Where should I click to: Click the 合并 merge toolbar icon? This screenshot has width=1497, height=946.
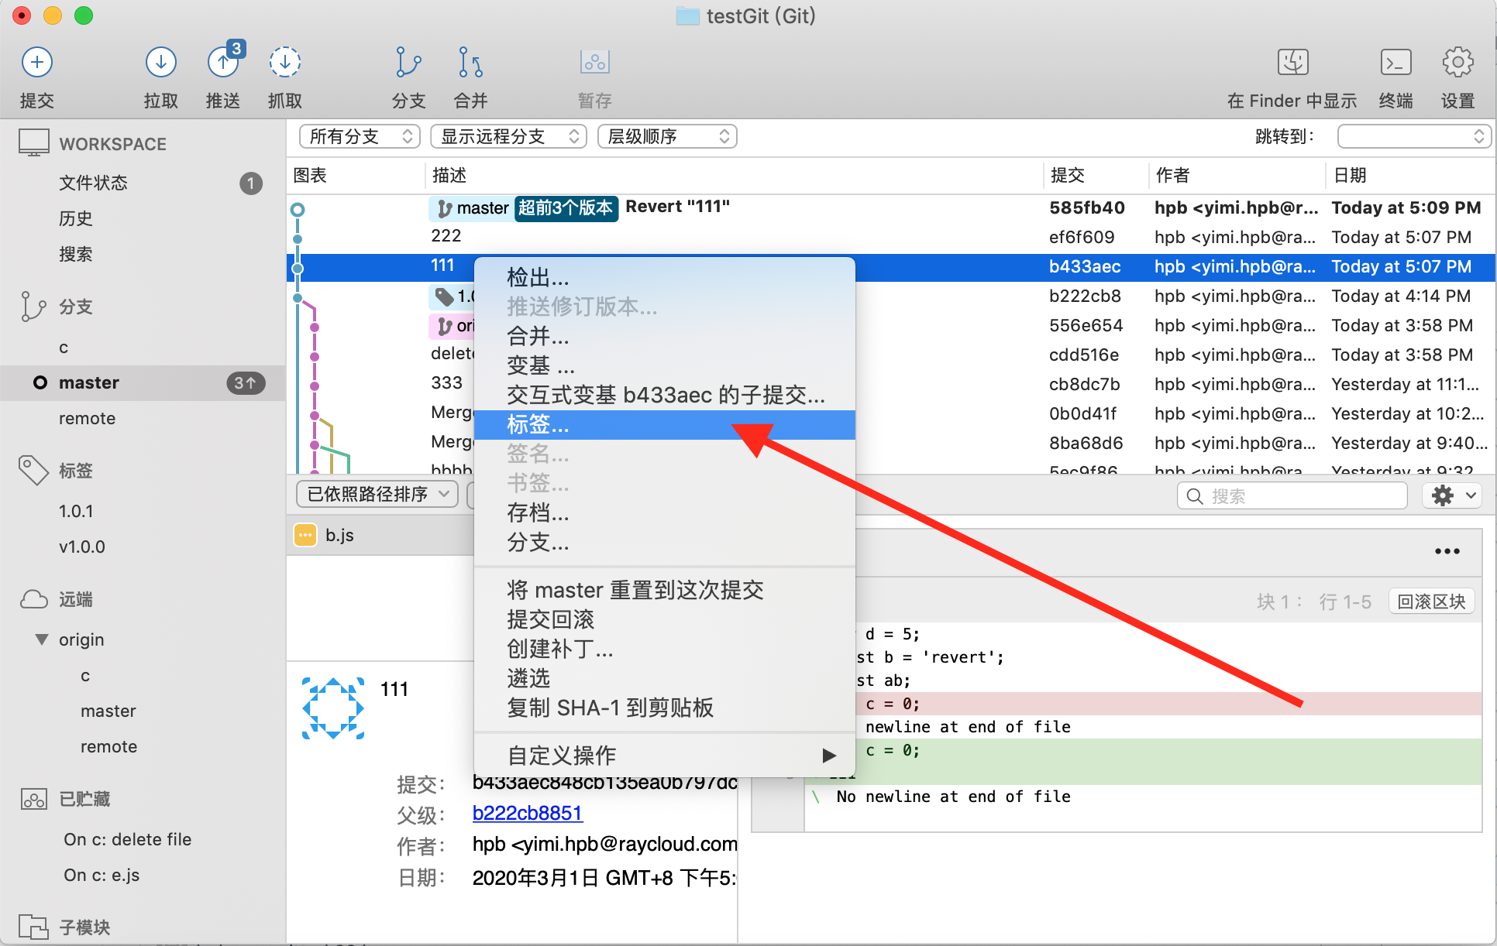click(x=470, y=62)
